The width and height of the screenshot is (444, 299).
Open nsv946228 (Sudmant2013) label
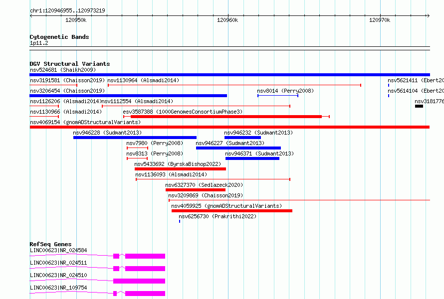[x=107, y=133]
